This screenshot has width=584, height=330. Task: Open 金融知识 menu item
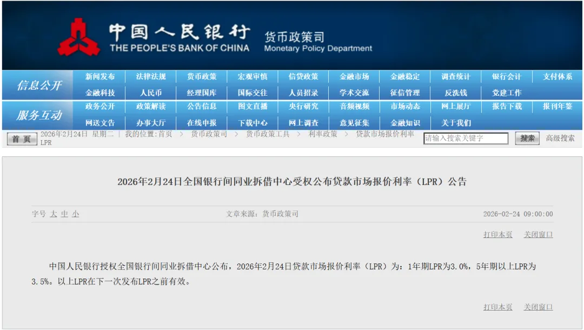pyautogui.click(x=405, y=123)
